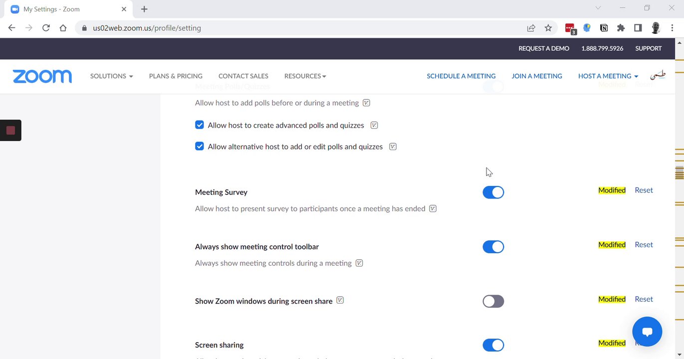Click the chat support bubble icon

(x=647, y=332)
